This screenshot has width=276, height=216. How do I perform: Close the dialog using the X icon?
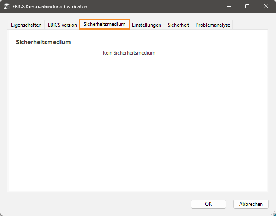click(266, 7)
